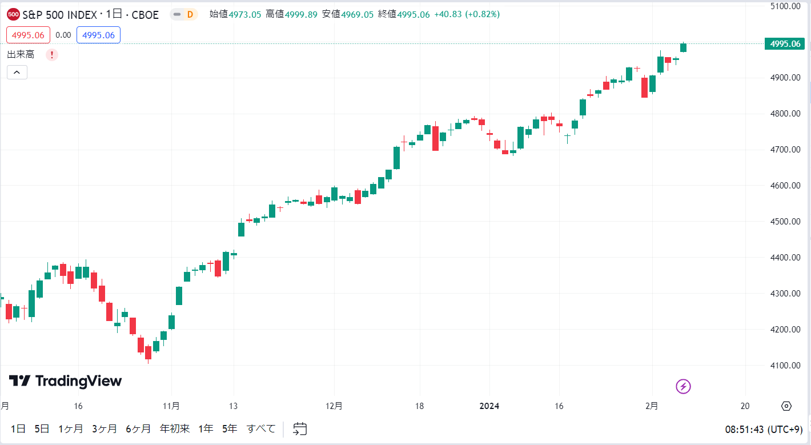The image size is (811, 445).
Task: Click the purple lightning flash icon
Action: 683,387
